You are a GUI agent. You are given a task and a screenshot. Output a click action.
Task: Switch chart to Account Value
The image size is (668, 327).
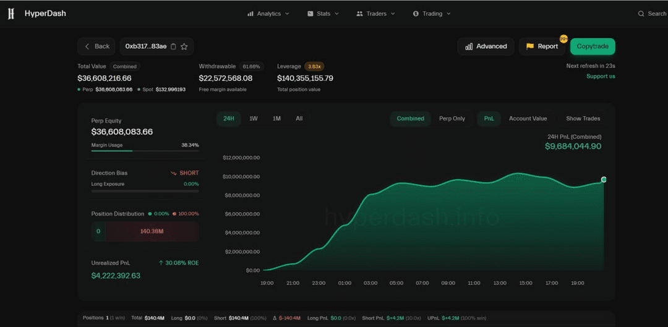click(528, 119)
